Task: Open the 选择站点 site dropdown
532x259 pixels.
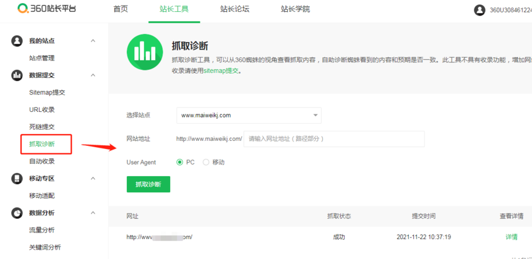Action: click(249, 115)
